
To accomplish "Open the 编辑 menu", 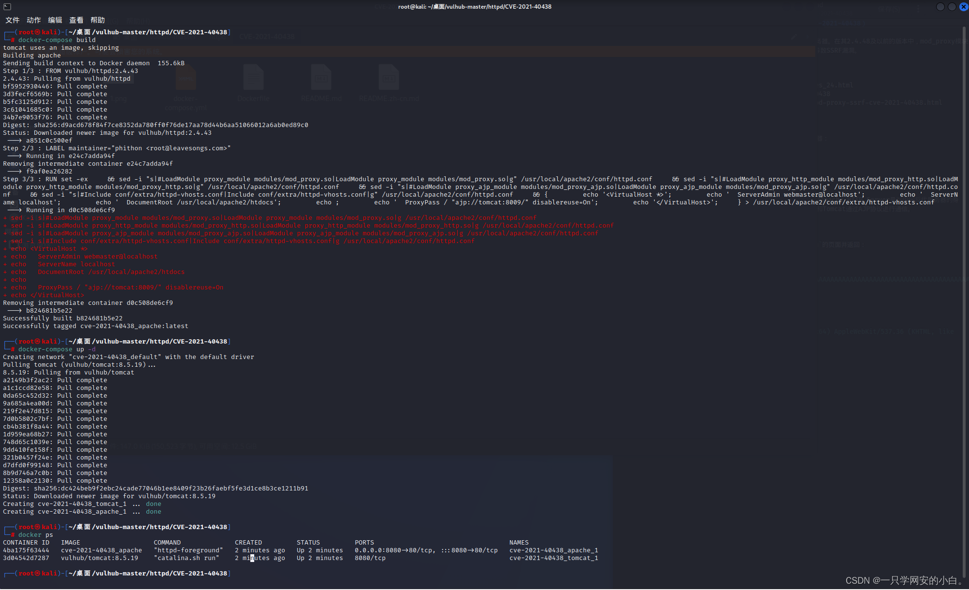I will pos(55,20).
